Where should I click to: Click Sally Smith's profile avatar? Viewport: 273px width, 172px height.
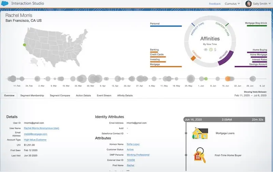tap(248, 3)
